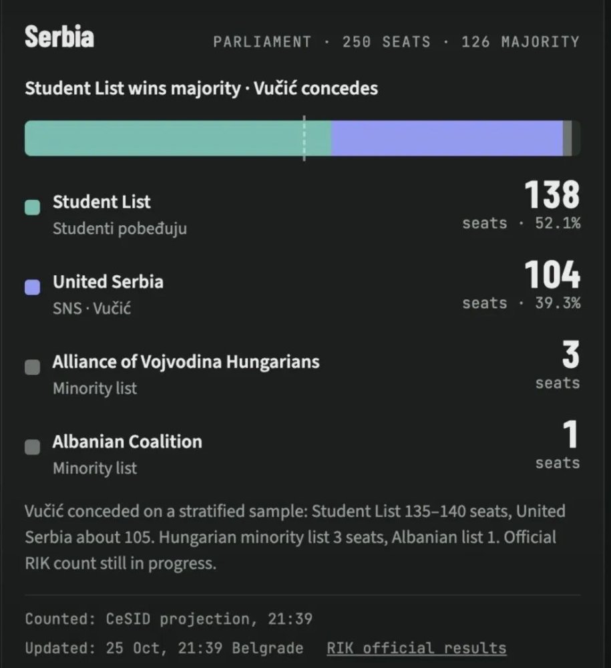This screenshot has width=611, height=668.
Task: Click the Serbia country heading
Action: coord(59,37)
